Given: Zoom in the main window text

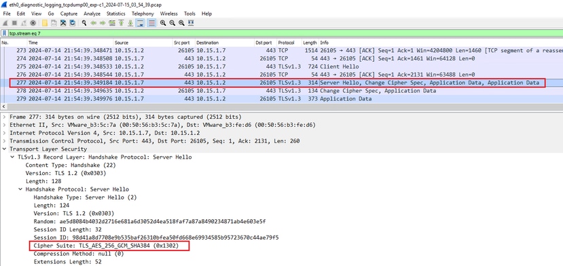Looking at the screenshot, I should pos(163,23).
